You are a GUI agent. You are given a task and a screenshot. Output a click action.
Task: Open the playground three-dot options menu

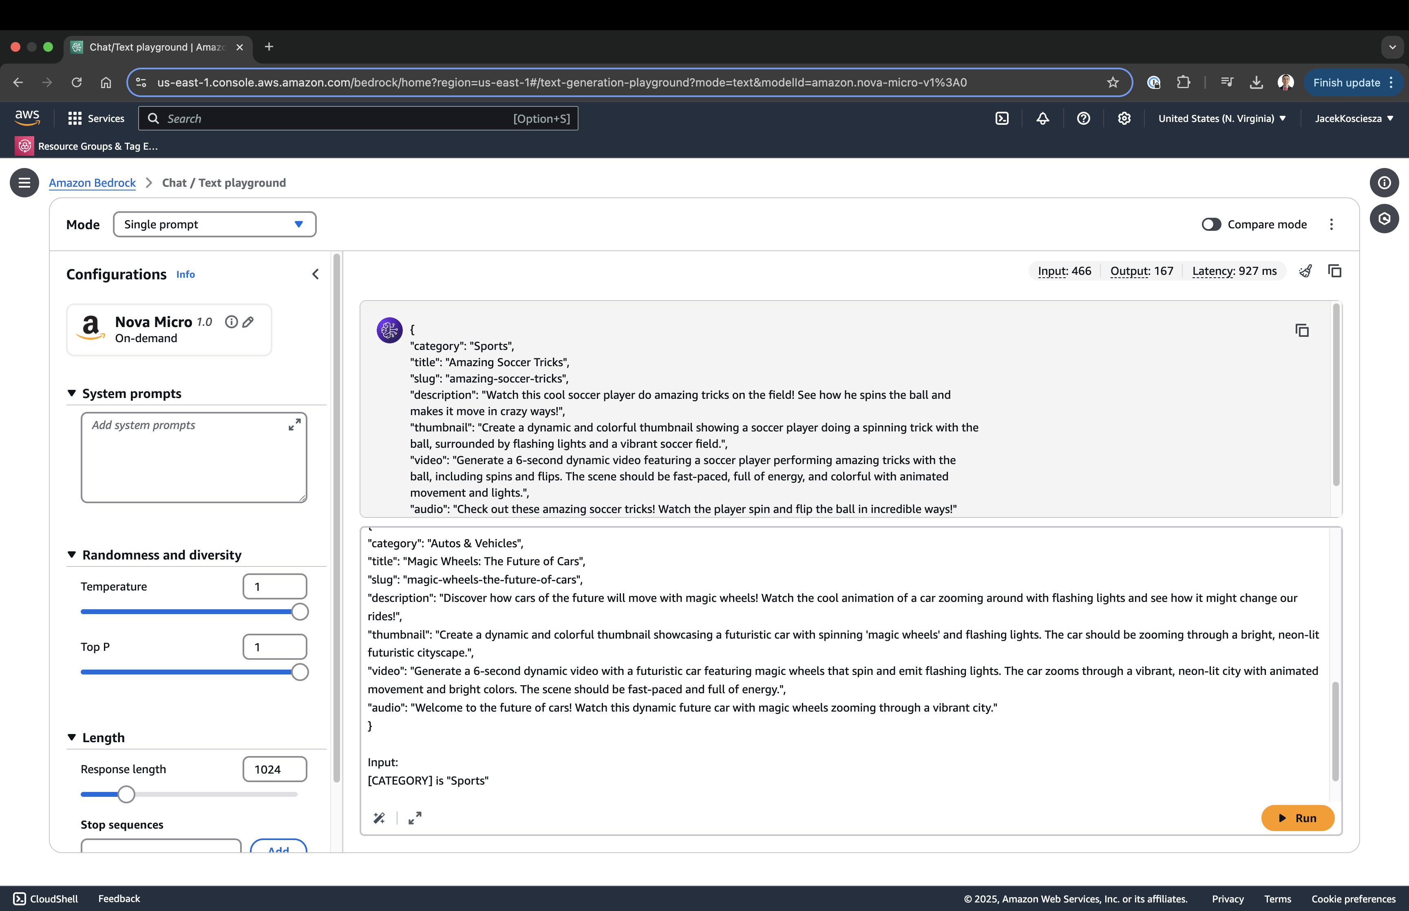tap(1332, 224)
